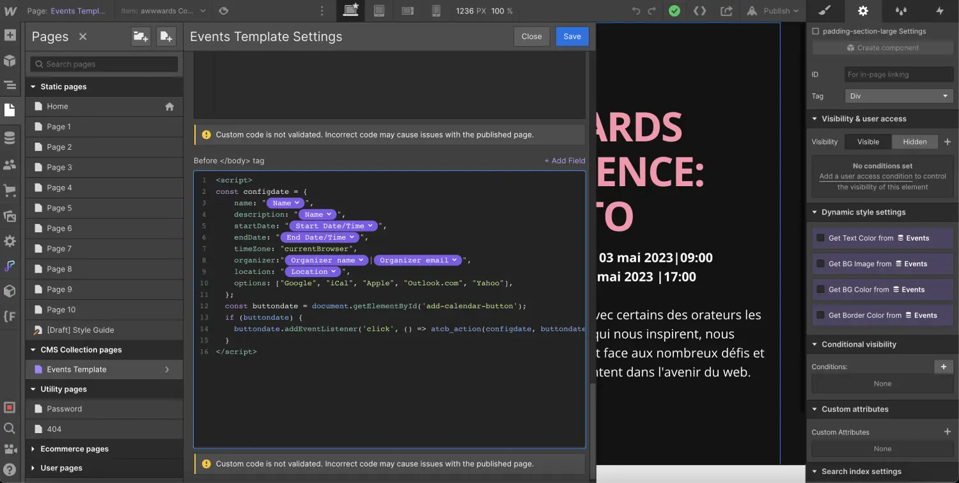Open the Style brush tab
959x483 pixels.
[x=825, y=11]
